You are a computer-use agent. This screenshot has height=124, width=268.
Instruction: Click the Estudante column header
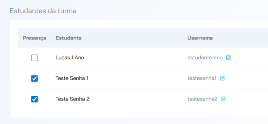69,38
